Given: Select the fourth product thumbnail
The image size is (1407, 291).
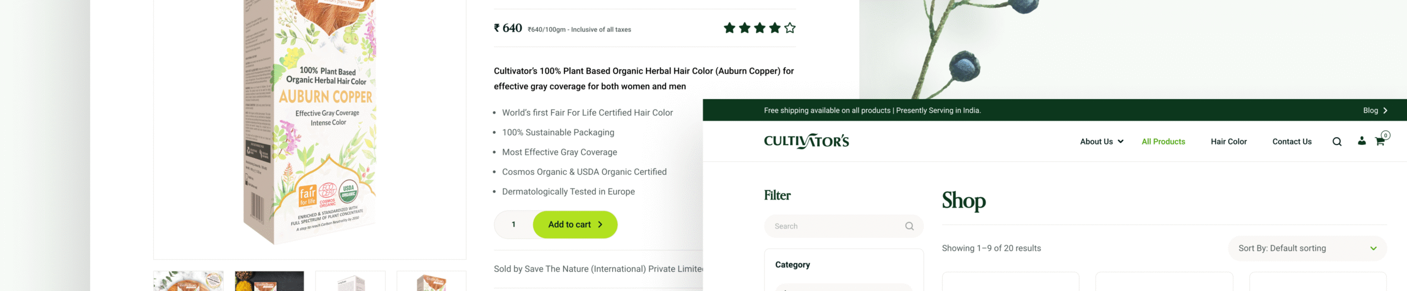Looking at the screenshot, I should pos(431,281).
